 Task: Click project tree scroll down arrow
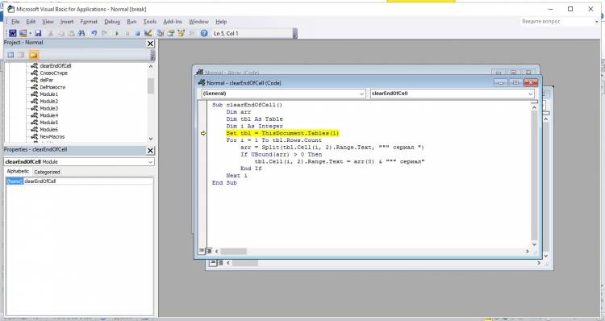(x=151, y=139)
